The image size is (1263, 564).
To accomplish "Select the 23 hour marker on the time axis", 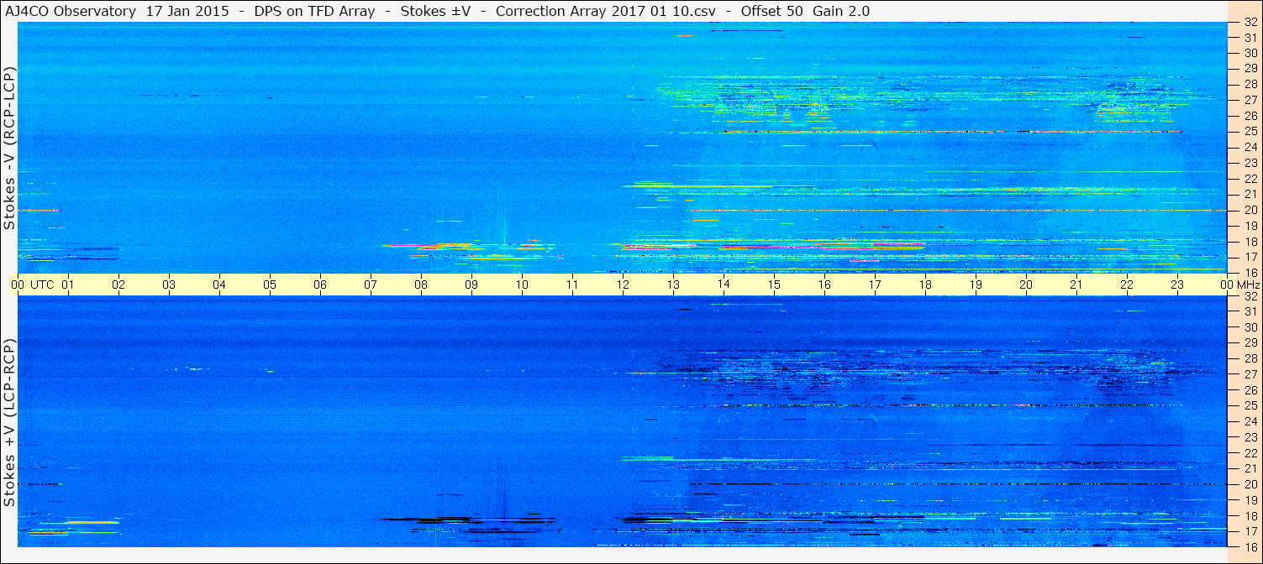I will tap(1177, 285).
